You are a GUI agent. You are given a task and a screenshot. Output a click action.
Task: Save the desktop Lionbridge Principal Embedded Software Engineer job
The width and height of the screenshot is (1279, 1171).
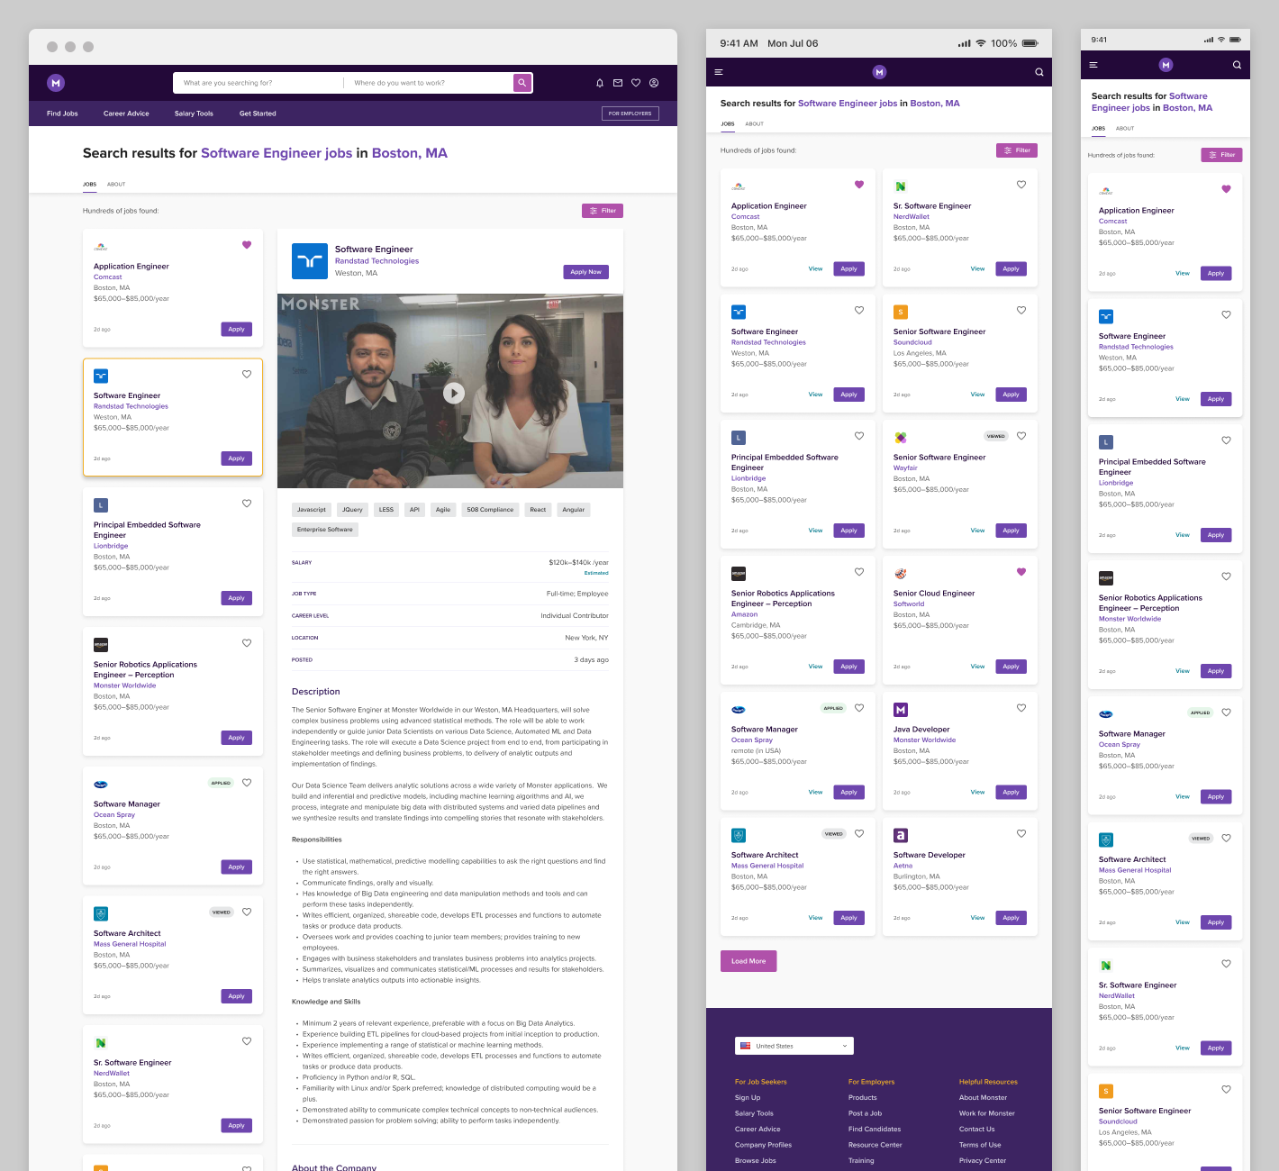point(247,504)
